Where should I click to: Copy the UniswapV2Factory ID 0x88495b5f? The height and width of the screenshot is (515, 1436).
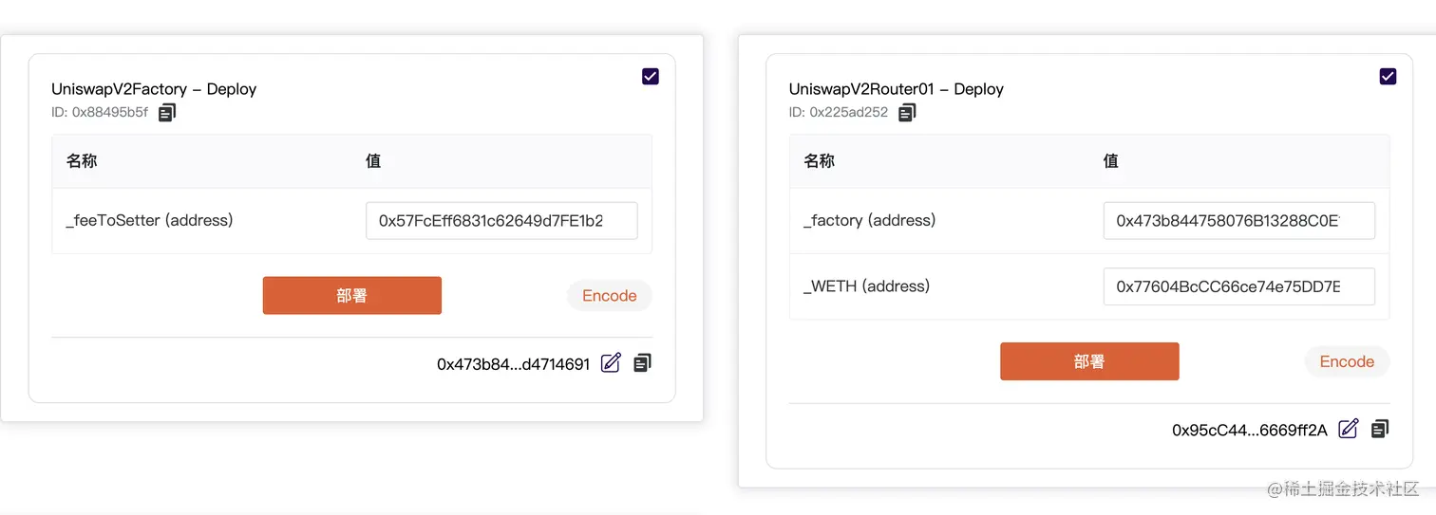167,113
